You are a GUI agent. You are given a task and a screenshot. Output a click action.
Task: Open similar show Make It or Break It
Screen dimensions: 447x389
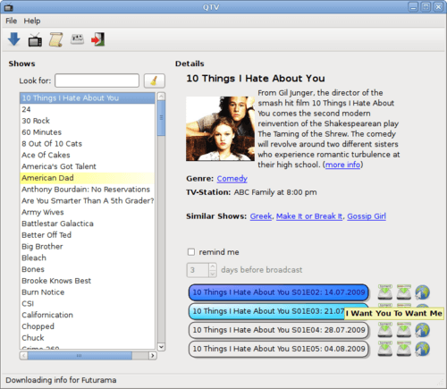tap(309, 216)
